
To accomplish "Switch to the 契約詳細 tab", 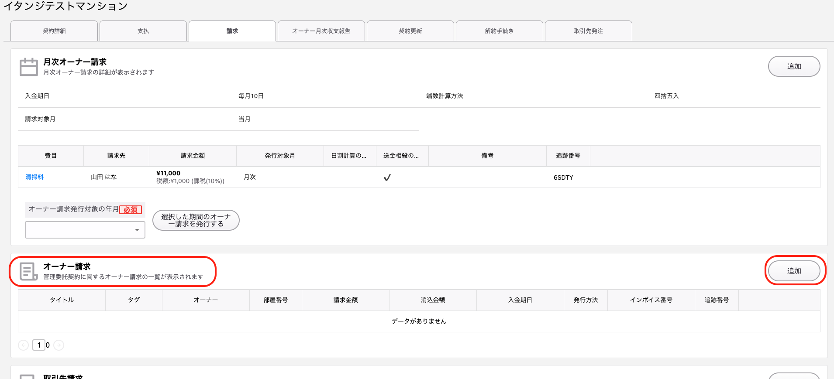I will [x=54, y=31].
